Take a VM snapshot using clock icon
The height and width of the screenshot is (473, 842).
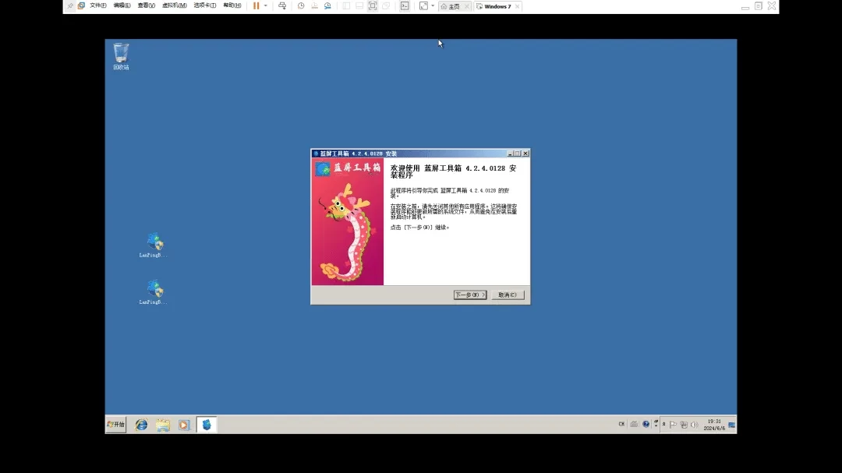(301, 5)
